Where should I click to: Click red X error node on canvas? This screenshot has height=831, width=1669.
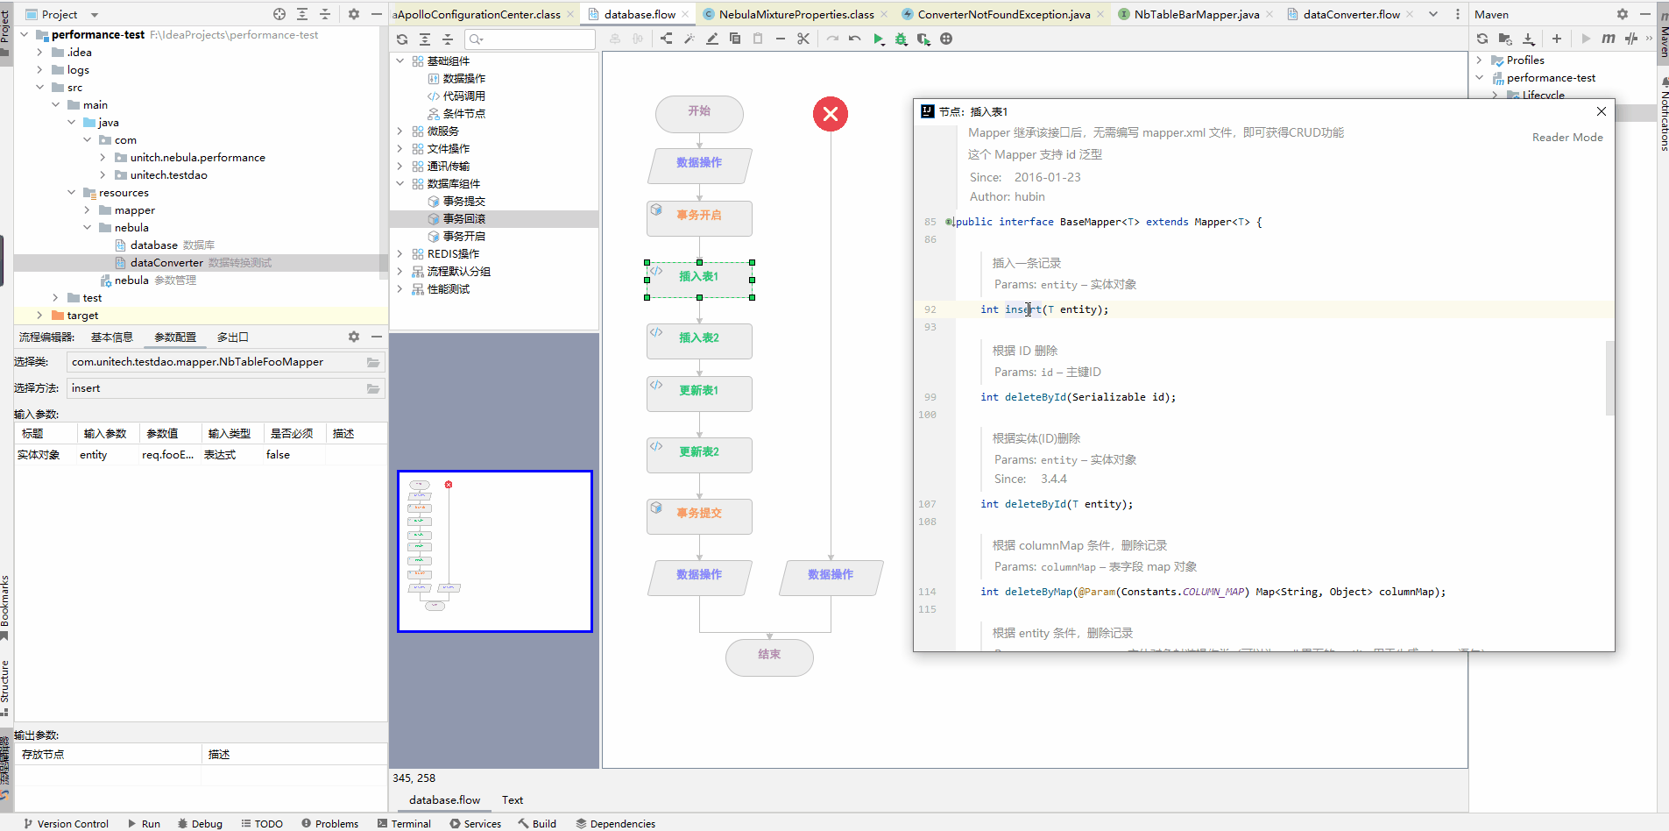pos(831,114)
